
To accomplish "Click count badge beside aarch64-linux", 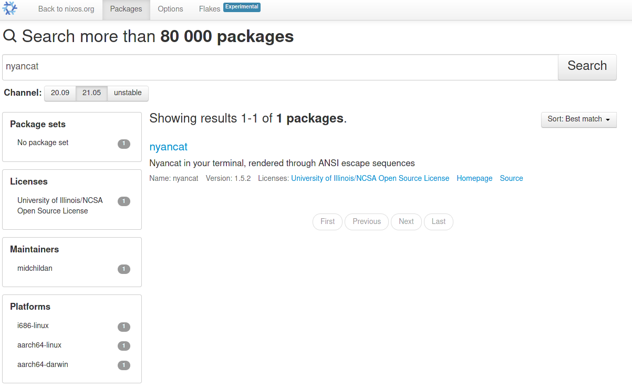I will coord(124,346).
